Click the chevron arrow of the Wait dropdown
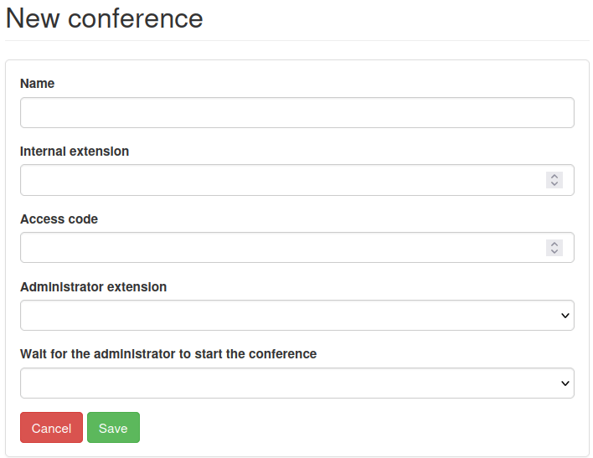Image resolution: width=593 pixels, height=458 pixels. 565,383
